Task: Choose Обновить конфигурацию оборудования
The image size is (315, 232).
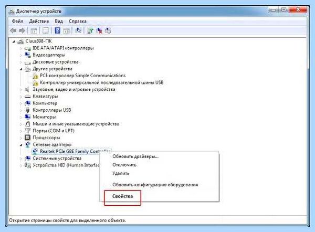Action: point(155,185)
